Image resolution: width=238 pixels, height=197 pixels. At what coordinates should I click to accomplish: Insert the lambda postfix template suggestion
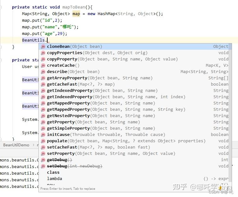click(x=55, y=179)
